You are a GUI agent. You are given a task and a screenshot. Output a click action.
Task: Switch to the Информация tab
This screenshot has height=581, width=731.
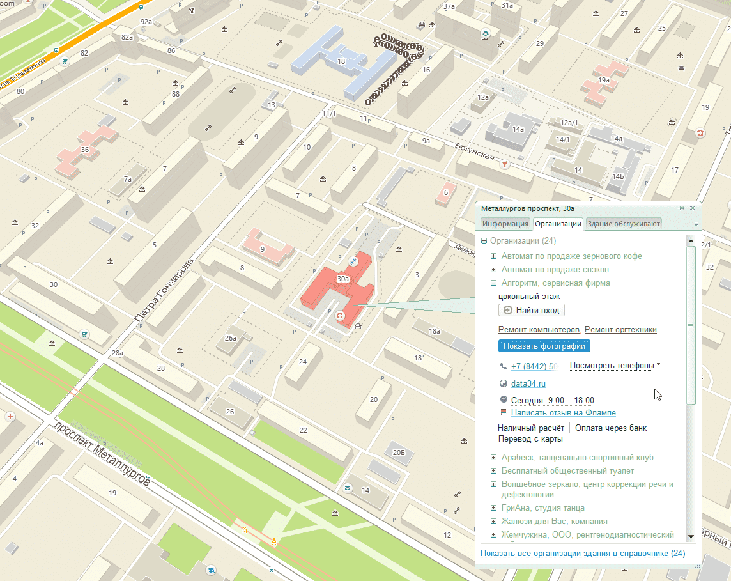[x=505, y=224]
